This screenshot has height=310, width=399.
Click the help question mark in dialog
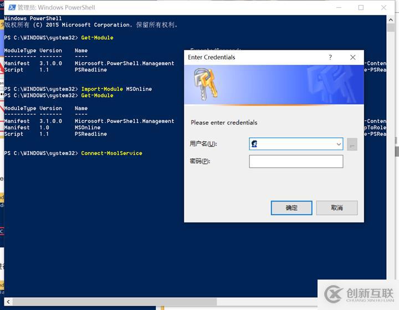point(330,57)
